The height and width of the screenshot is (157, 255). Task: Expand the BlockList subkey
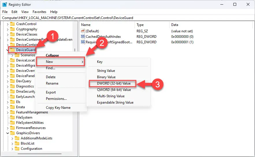(12, 144)
